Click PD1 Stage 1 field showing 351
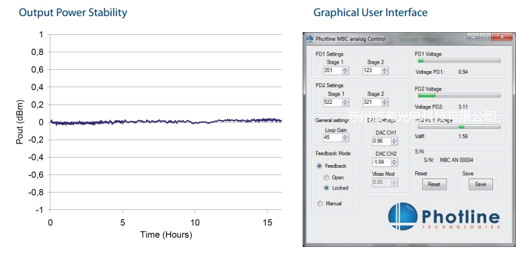The height and width of the screenshot is (259, 530). (333, 70)
